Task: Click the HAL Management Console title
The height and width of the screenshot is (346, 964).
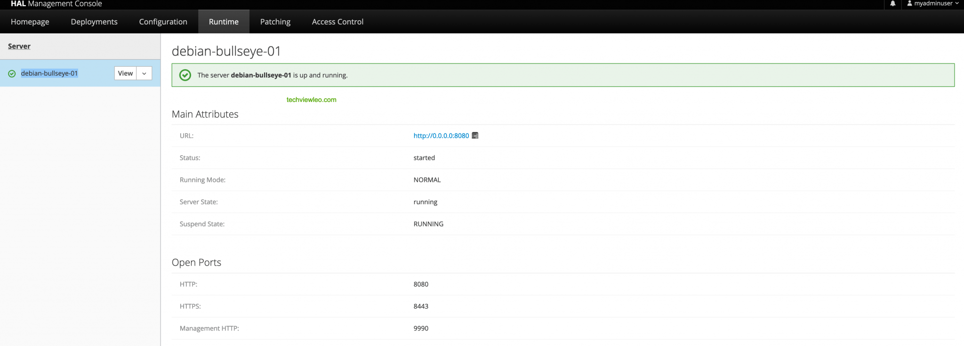Action: click(56, 4)
